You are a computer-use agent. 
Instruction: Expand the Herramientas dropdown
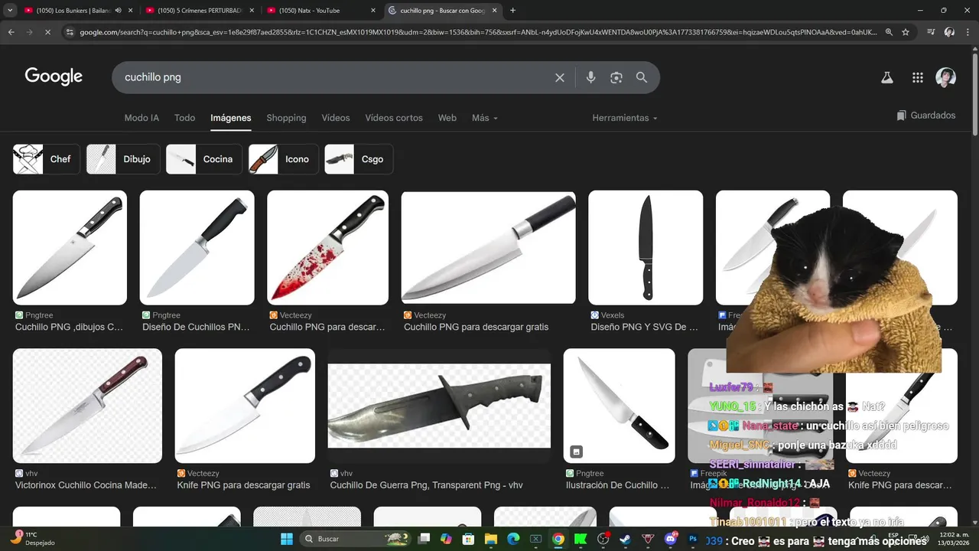coord(624,118)
